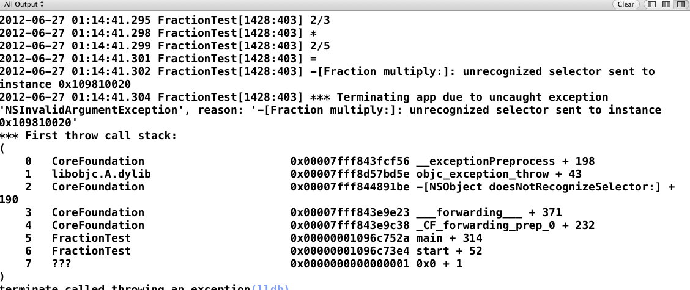This screenshot has width=690, height=290.
Task: Click the (lldb) prompt at the bottom
Action: [x=270, y=288]
